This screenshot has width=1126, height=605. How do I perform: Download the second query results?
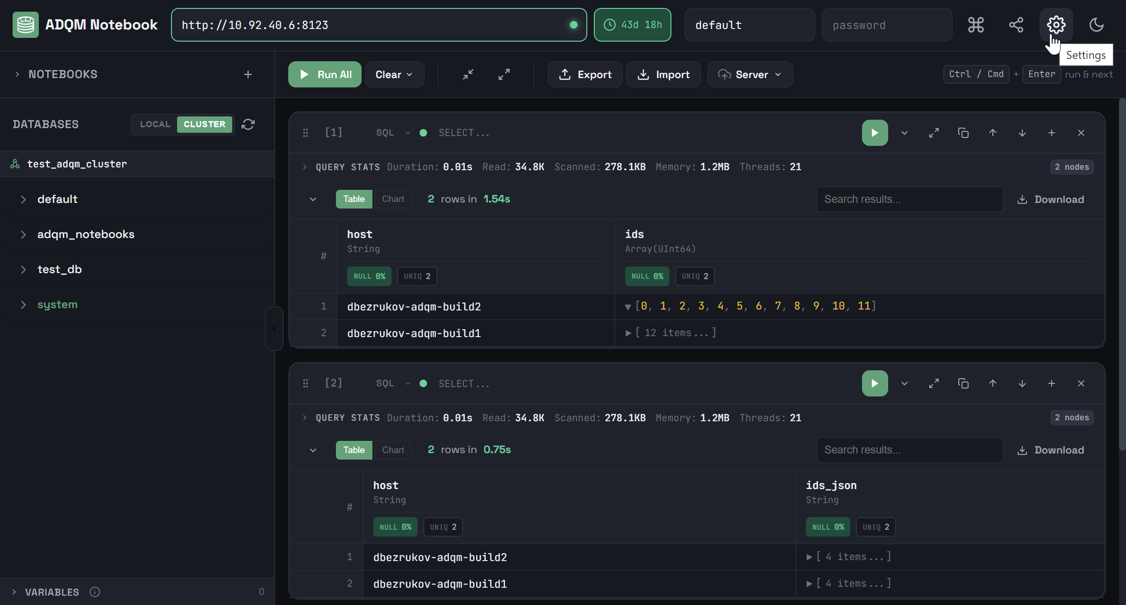pyautogui.click(x=1051, y=450)
